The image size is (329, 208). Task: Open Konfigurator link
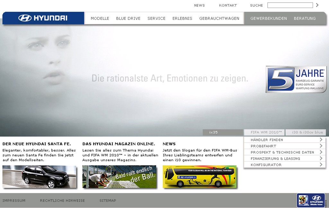tap(266, 165)
